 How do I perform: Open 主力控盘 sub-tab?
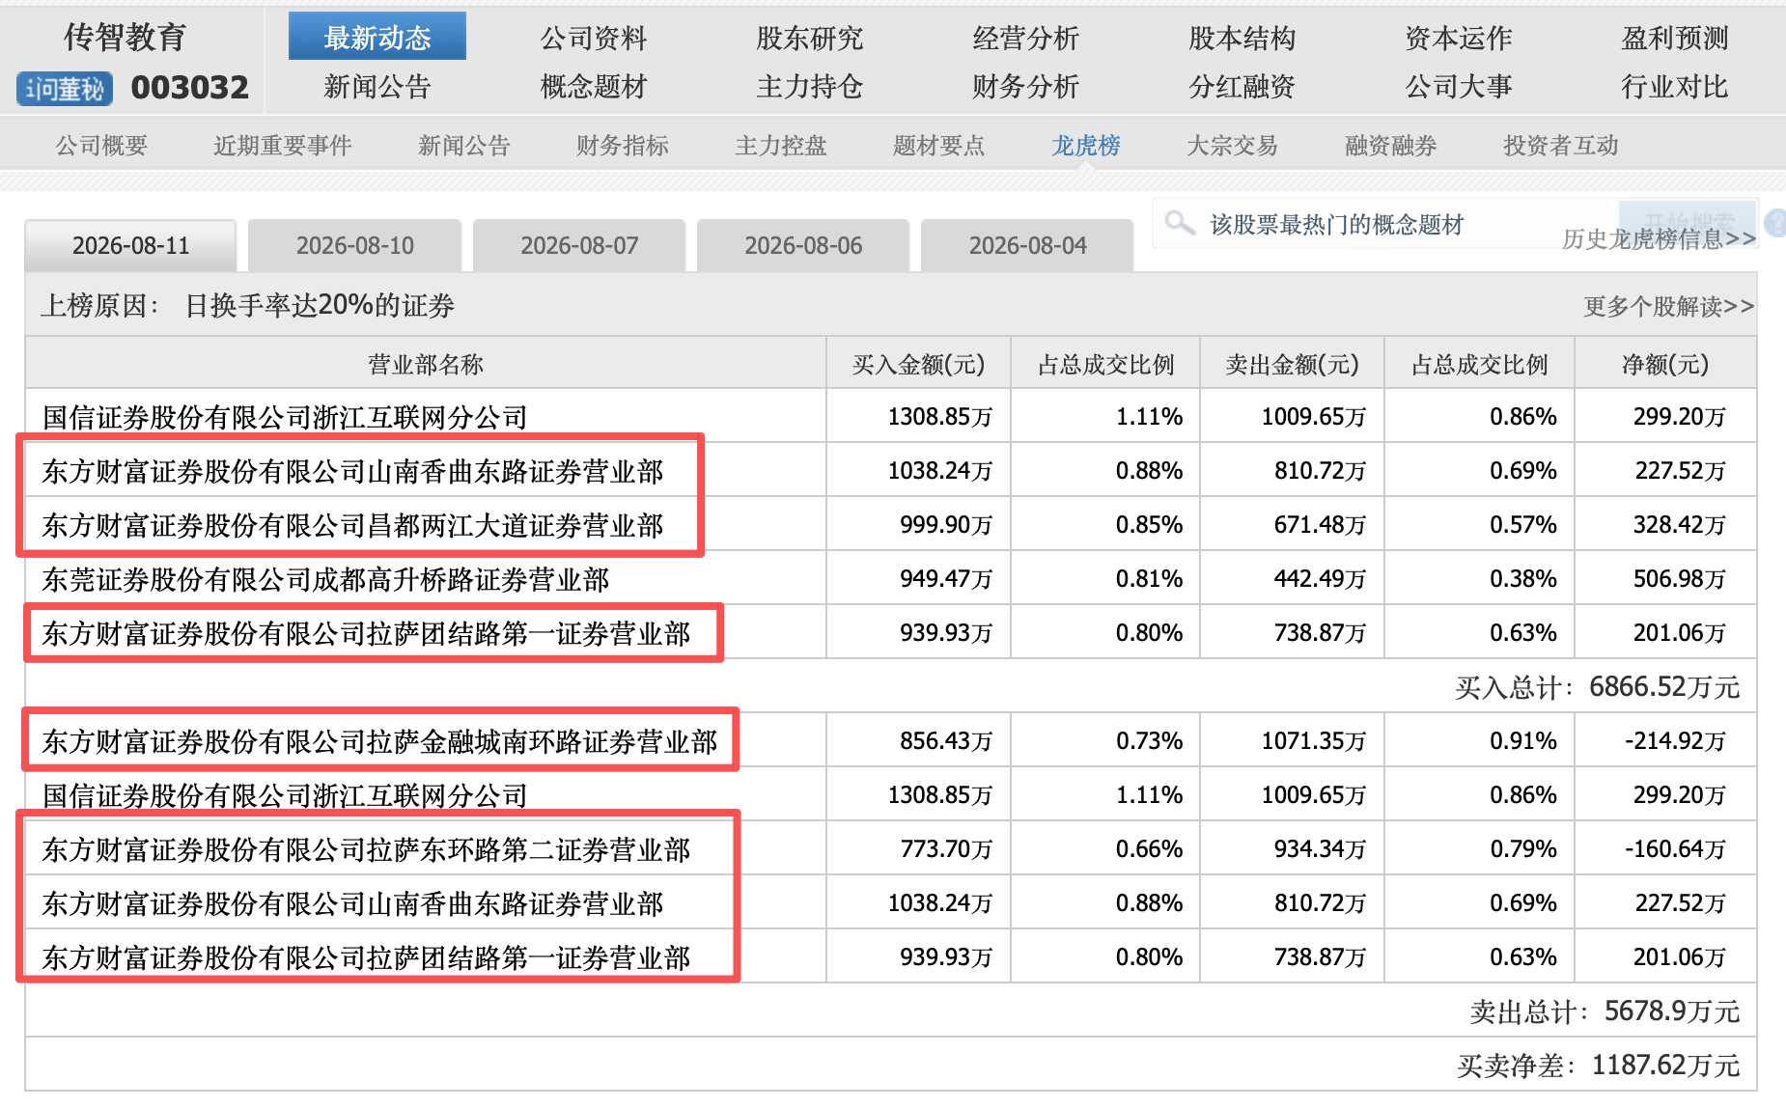[x=781, y=146]
